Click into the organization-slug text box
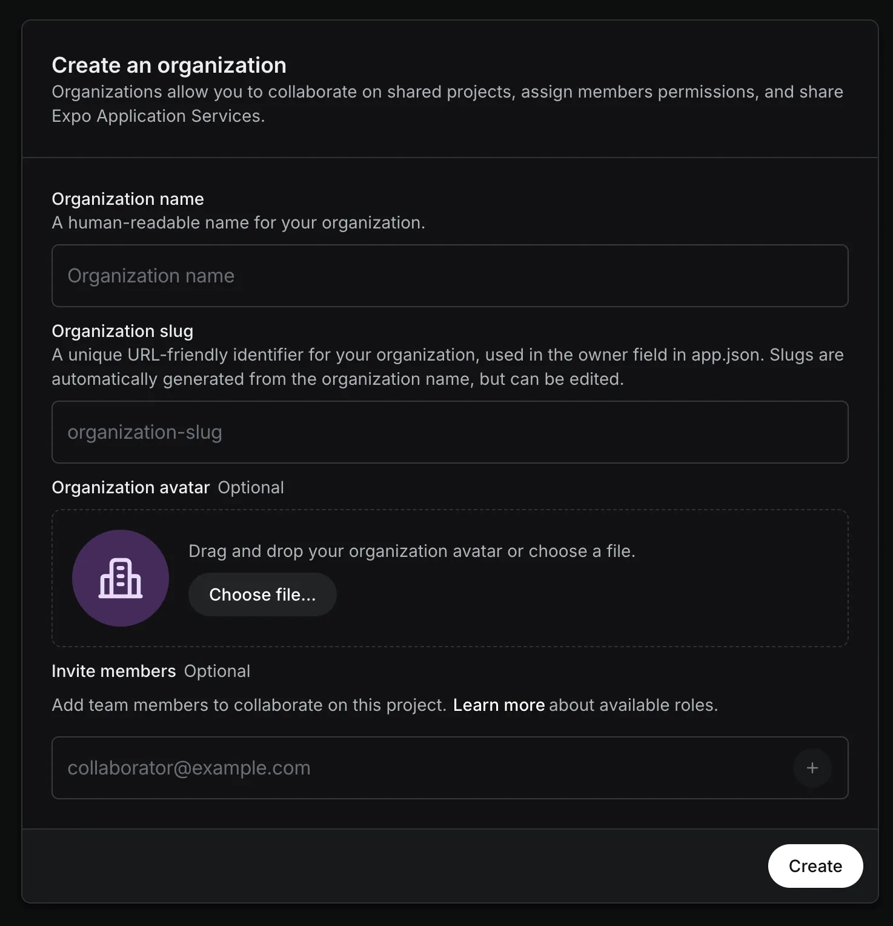893x926 pixels. pyautogui.click(x=450, y=432)
